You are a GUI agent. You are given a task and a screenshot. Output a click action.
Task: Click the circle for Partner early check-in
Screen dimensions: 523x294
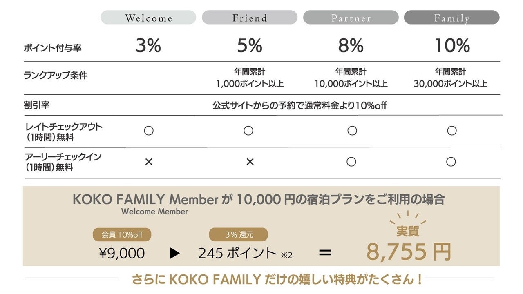point(351,162)
